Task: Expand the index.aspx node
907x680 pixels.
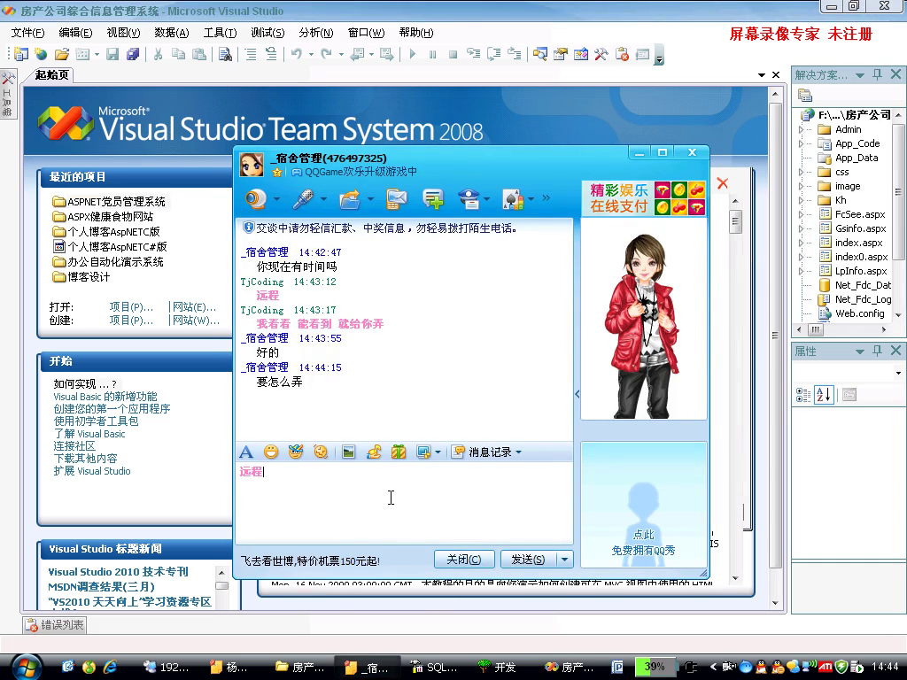Action: pos(801,243)
